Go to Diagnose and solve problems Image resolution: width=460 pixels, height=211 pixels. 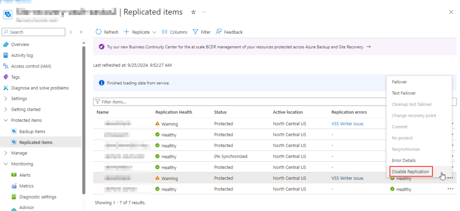(40, 88)
